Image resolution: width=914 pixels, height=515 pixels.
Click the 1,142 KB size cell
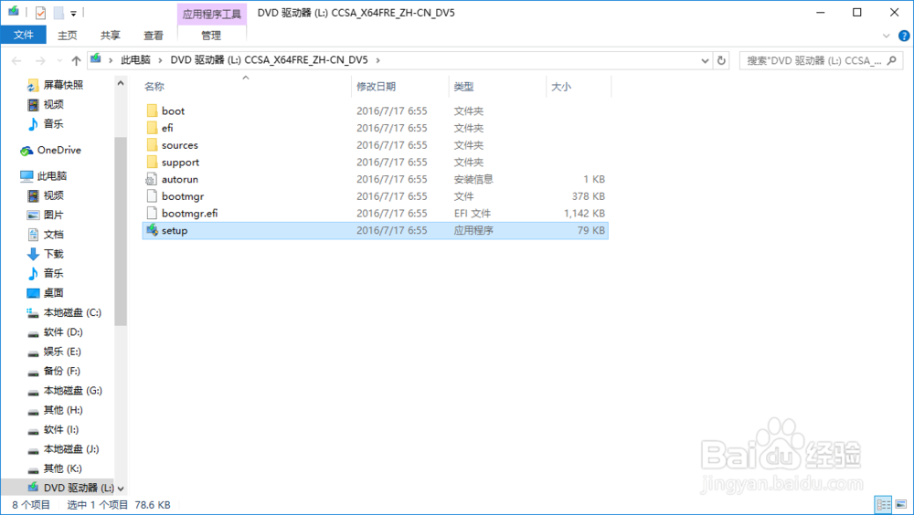click(x=584, y=214)
